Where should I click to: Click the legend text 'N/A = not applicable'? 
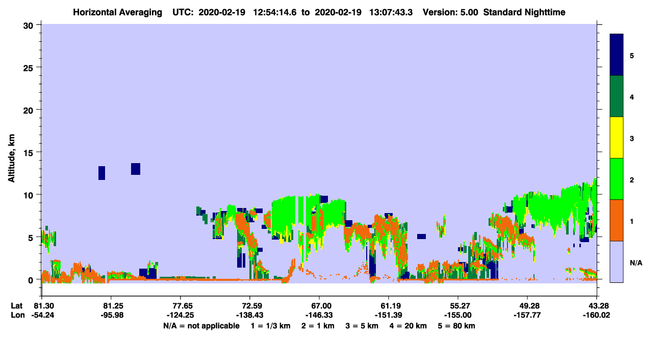(x=201, y=325)
